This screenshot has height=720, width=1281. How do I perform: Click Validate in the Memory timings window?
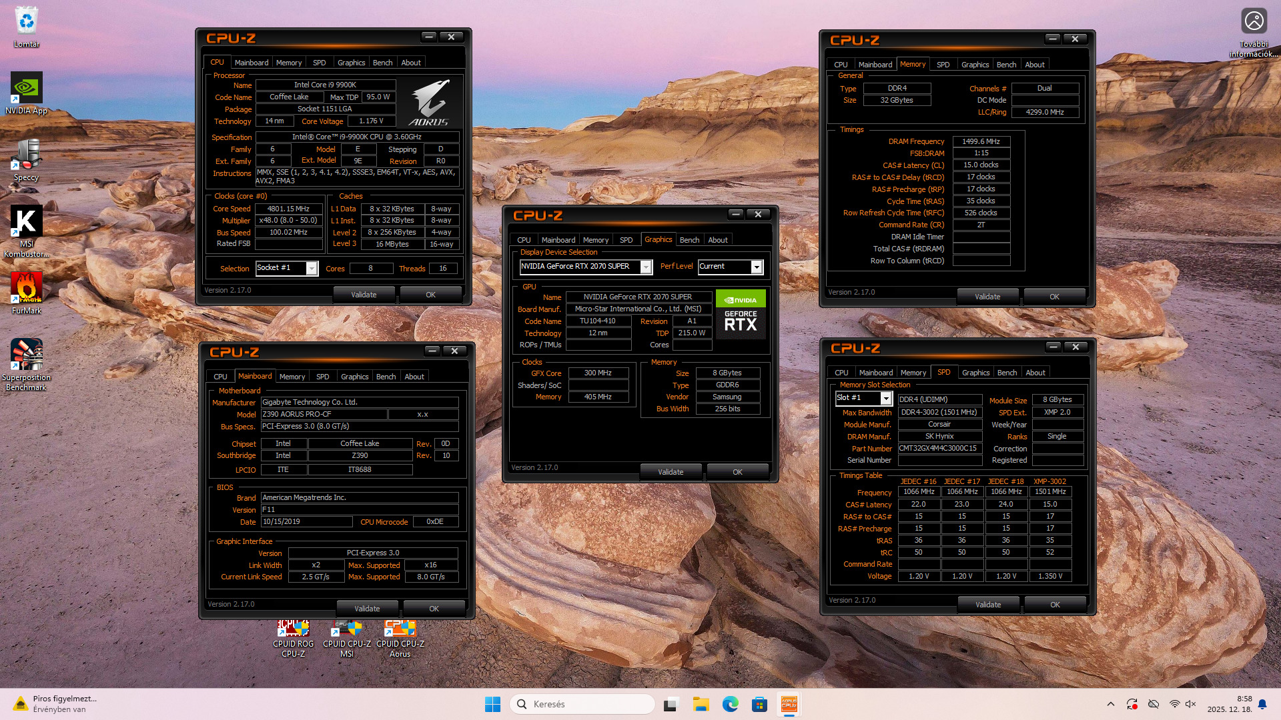987,297
